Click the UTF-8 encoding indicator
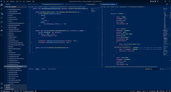Image resolution: width=171 pixels, height=92 pixels. point(144,91)
